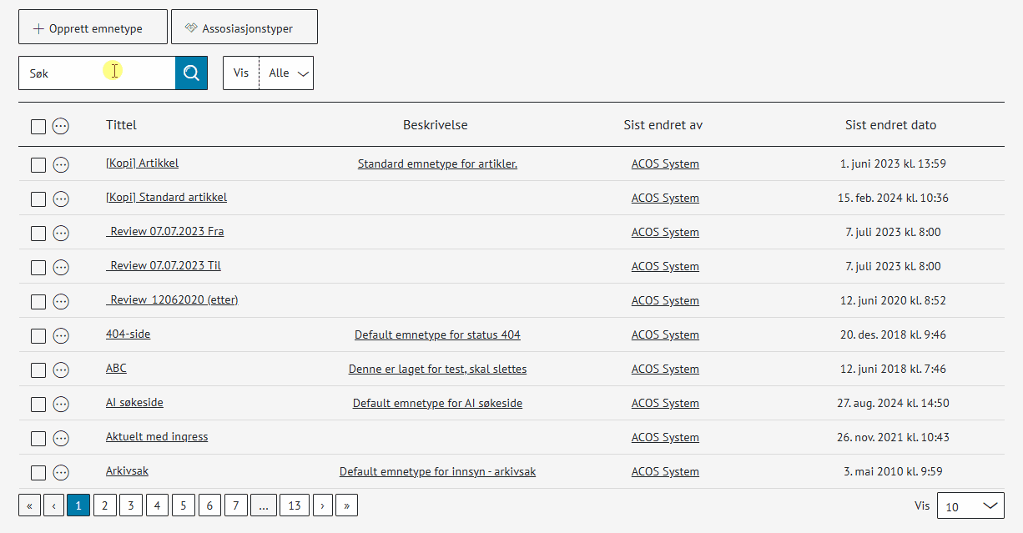The height and width of the screenshot is (533, 1023).
Task: Open the Assosiasjonstyper button
Action: [x=244, y=28]
